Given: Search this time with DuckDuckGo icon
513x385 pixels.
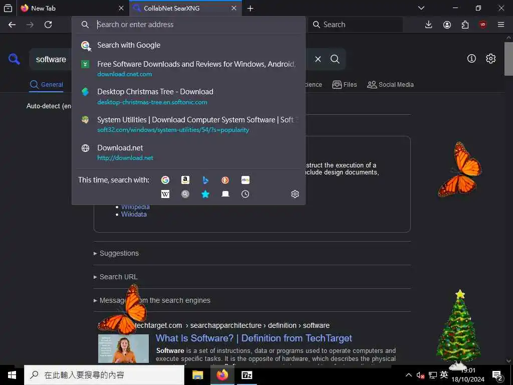Looking at the screenshot, I should 225,180.
